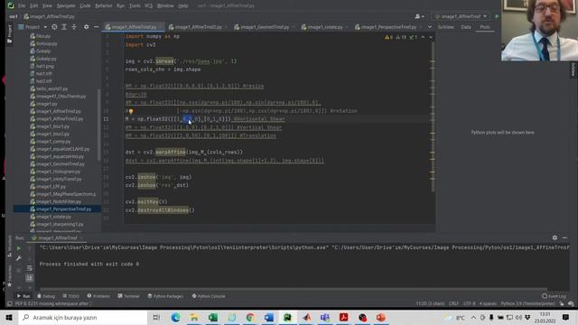Click the warnings count indicator in editor
The height and width of the screenshot is (325, 578).
(x=388, y=37)
